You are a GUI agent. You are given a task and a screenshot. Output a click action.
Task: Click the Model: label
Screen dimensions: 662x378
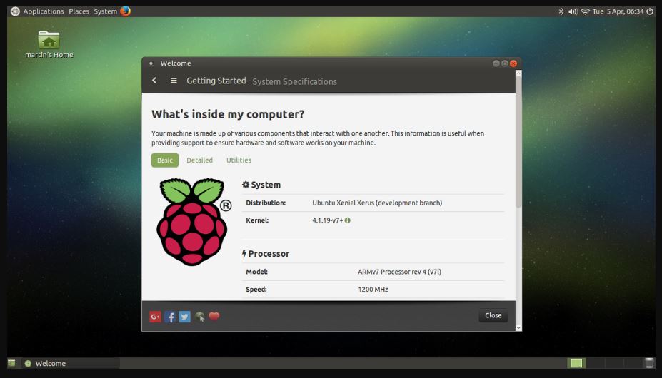click(x=256, y=272)
